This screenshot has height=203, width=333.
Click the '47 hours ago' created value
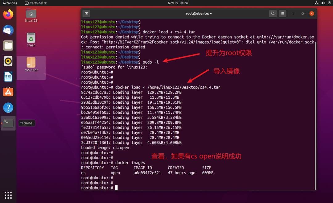coord(181,173)
